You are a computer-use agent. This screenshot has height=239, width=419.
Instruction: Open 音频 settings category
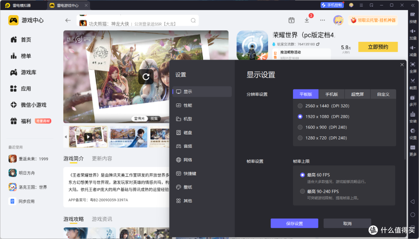[202, 146]
